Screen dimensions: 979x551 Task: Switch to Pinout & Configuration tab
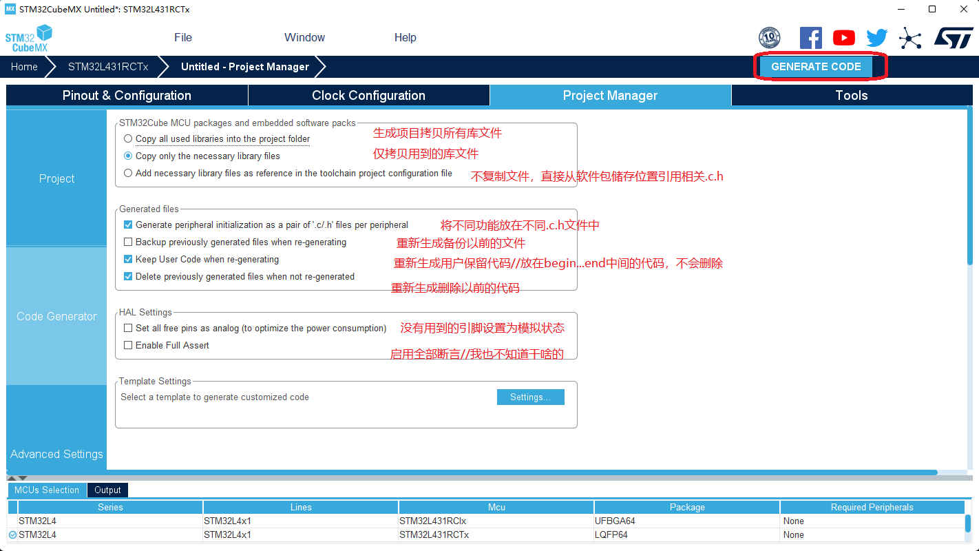(127, 95)
